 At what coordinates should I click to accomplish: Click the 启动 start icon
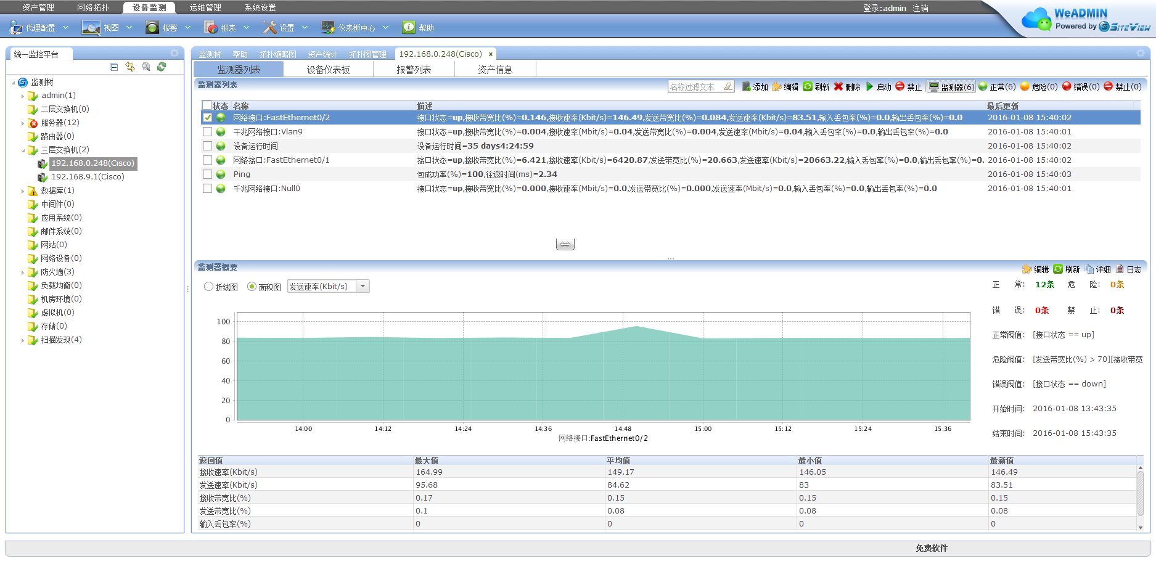click(870, 86)
